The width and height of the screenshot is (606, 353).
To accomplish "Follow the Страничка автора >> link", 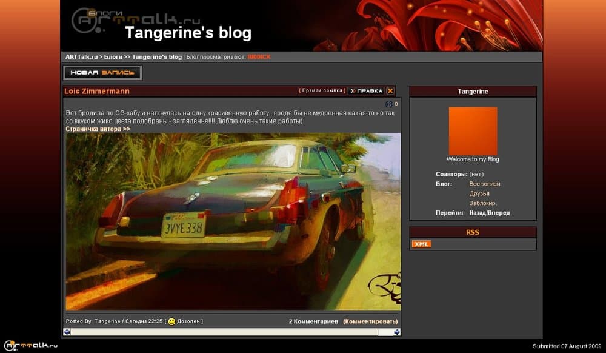I will pos(98,129).
